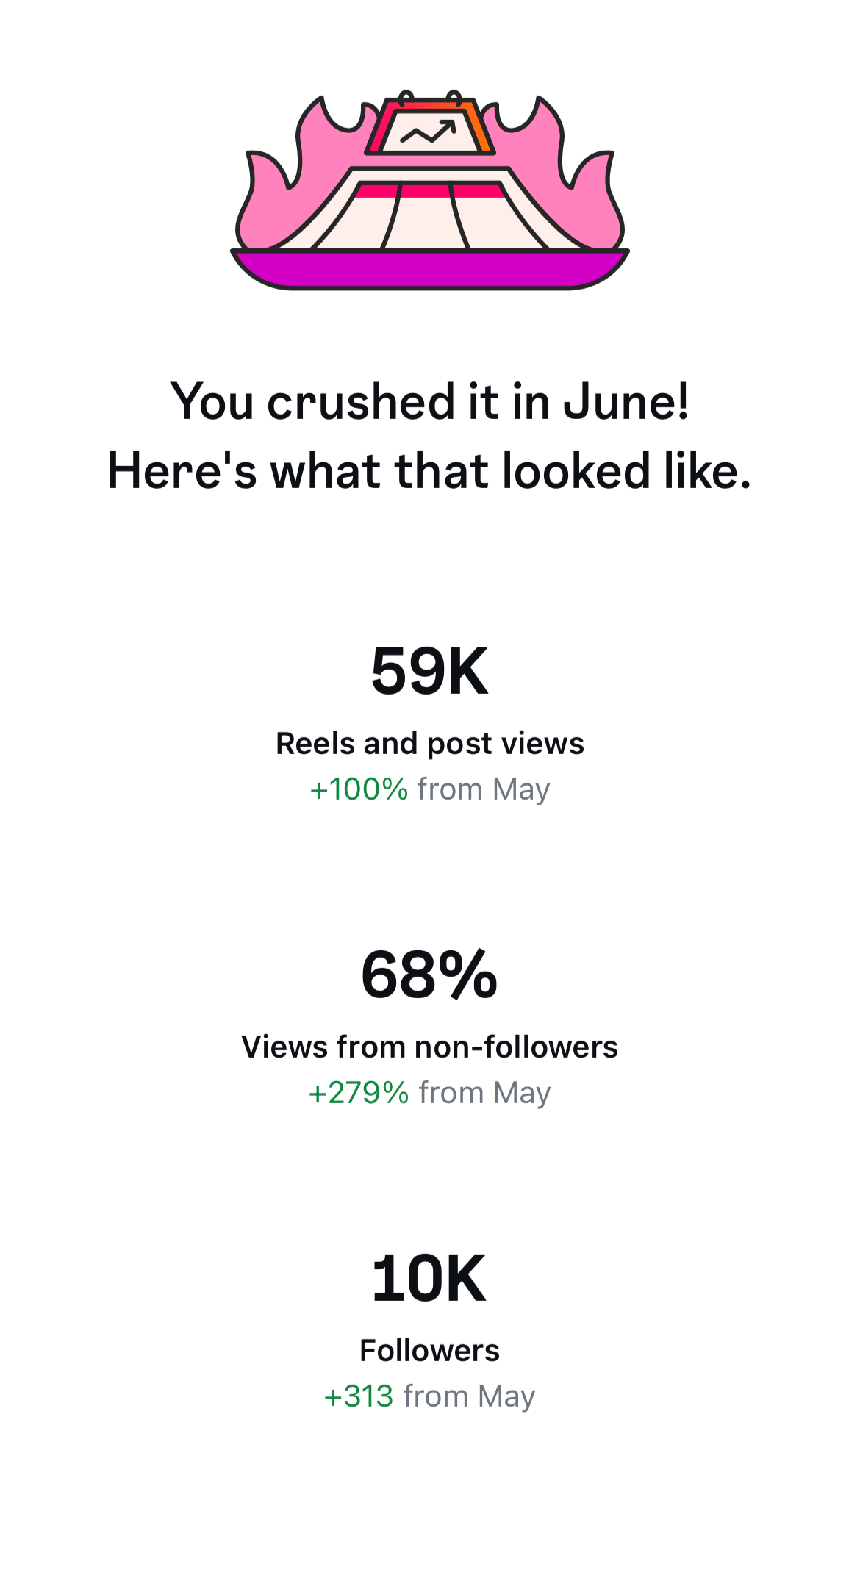Click the "Here's what that looked like." line

point(430,470)
